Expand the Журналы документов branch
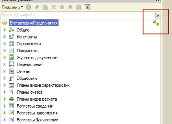172x124 pixels. pyautogui.click(x=5, y=57)
